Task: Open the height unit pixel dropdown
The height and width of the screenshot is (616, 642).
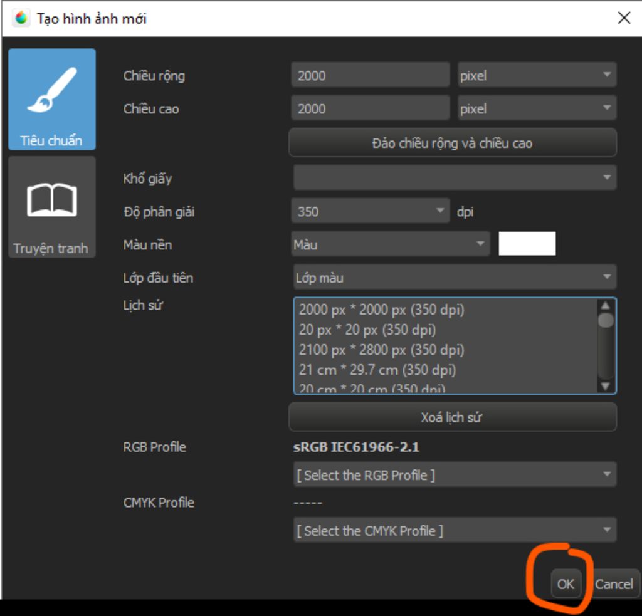Action: (537, 108)
